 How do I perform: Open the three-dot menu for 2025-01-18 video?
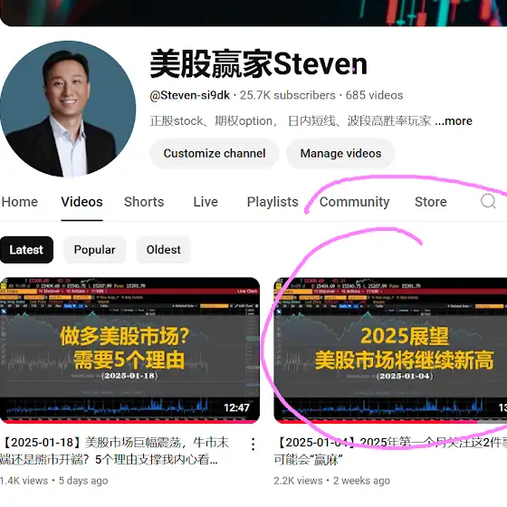[253, 445]
